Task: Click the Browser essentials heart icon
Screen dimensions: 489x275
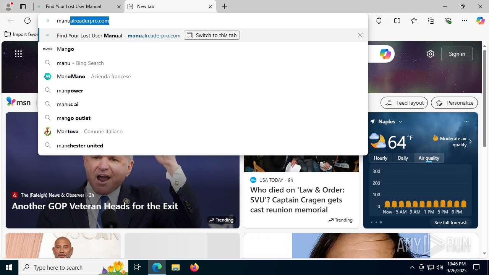Action: point(448,21)
